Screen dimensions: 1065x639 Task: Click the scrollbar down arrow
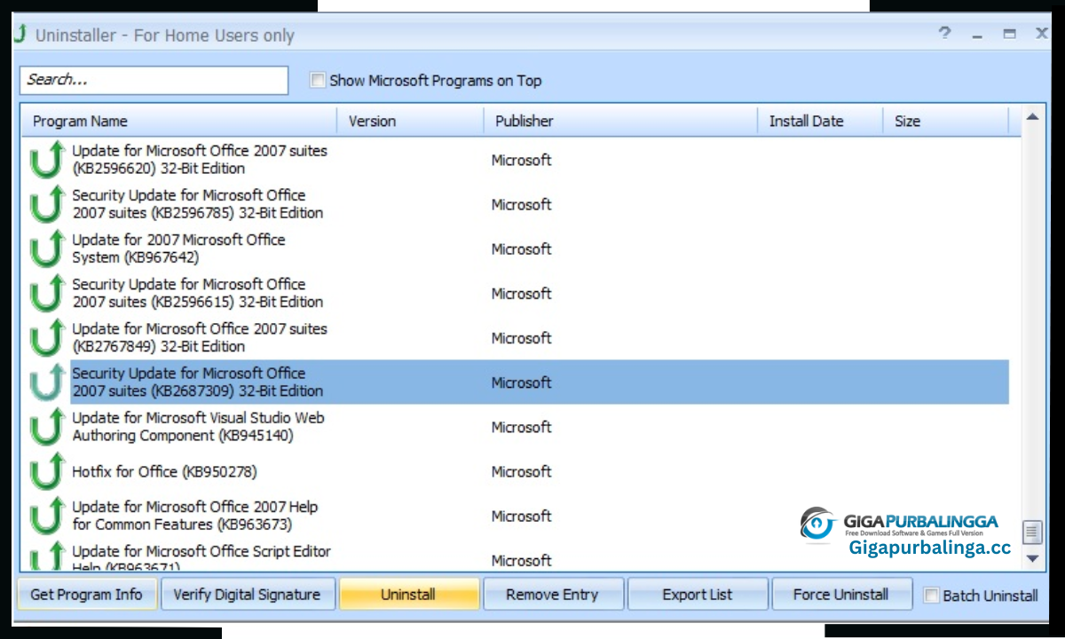1031,558
